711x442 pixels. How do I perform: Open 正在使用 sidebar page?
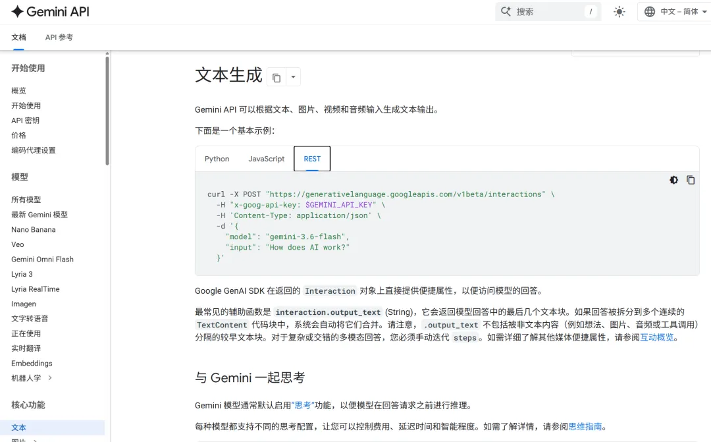coord(26,333)
